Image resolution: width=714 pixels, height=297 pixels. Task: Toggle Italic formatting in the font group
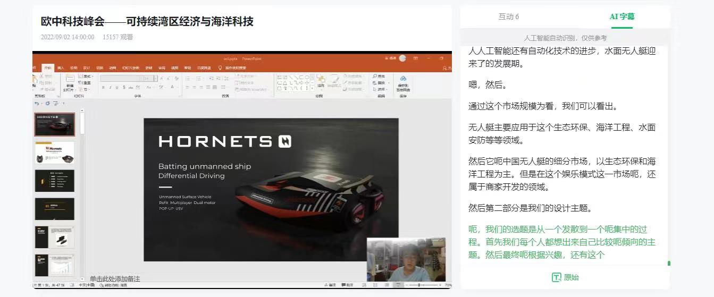110,87
